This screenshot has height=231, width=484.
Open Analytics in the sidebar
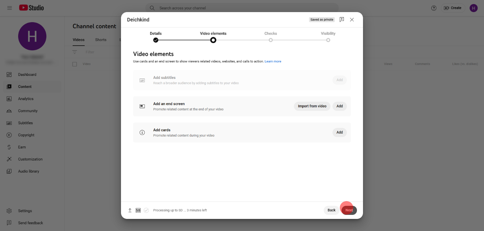coord(26,99)
